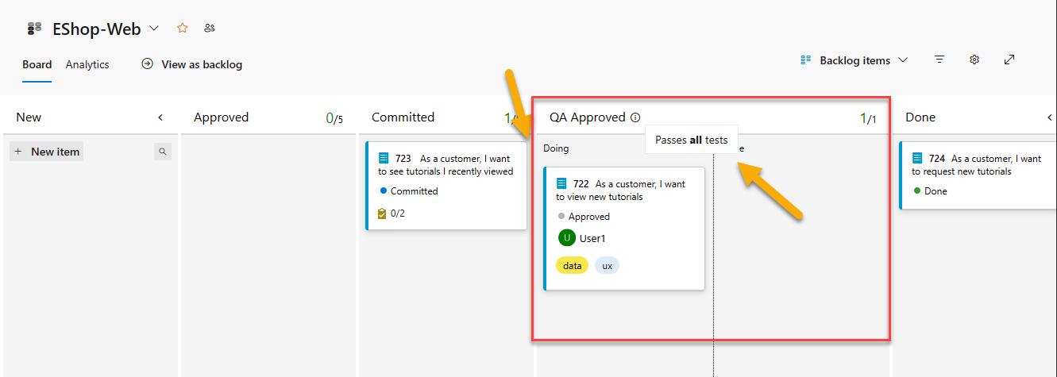This screenshot has width=1057, height=377.
Task: Search the New column with magnifier icon
Action: click(163, 152)
